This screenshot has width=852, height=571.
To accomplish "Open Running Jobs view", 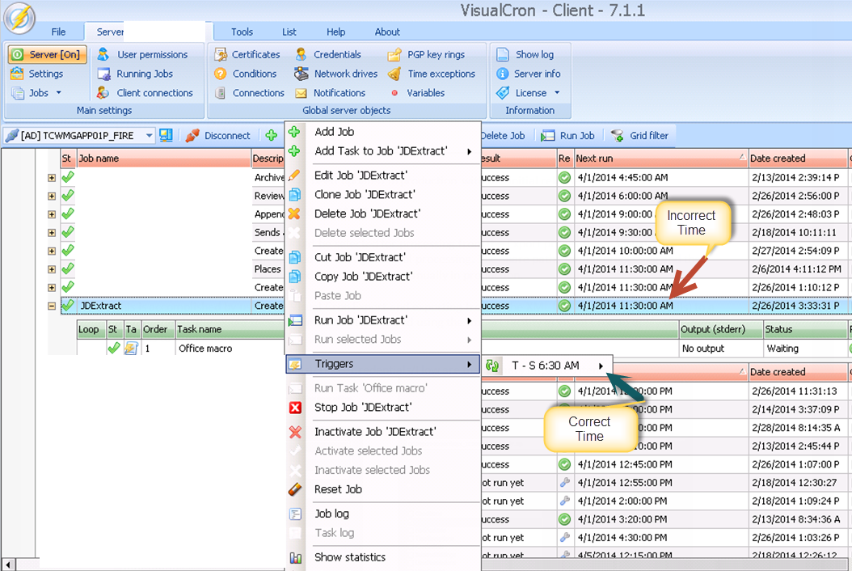I will click(x=135, y=74).
